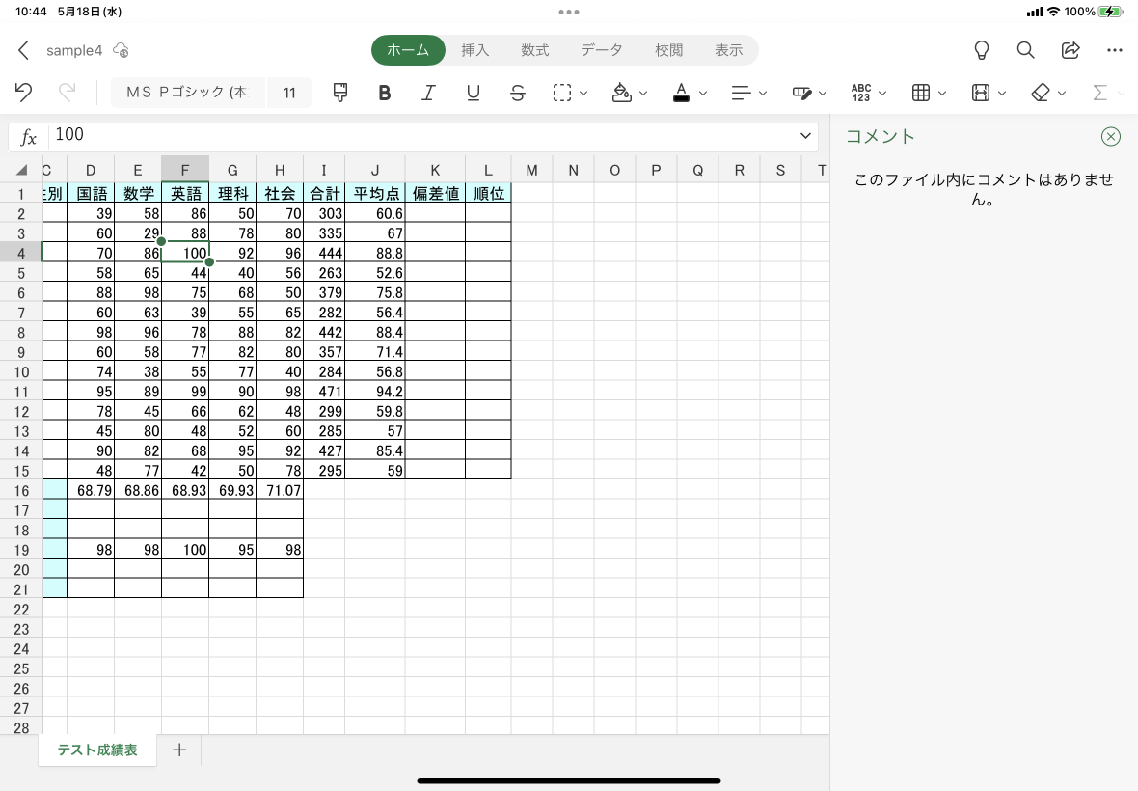Click the cloud sync status icon
Image resolution: width=1138 pixels, height=791 pixels.
tap(122, 50)
